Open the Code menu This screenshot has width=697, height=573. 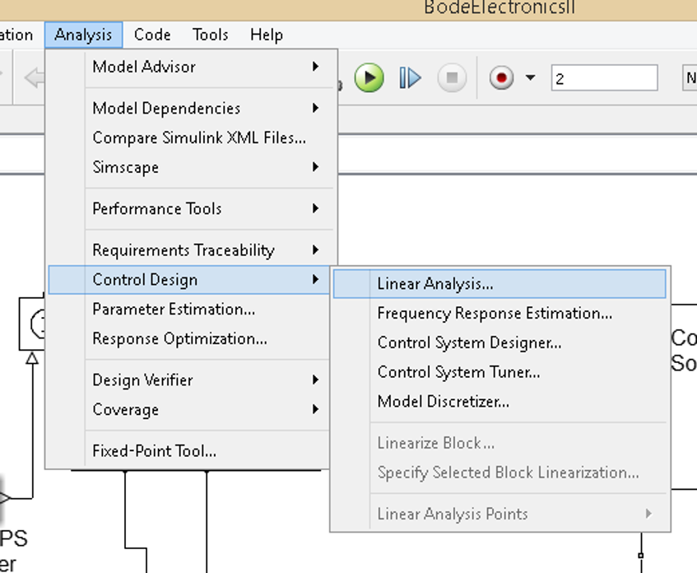click(x=151, y=35)
